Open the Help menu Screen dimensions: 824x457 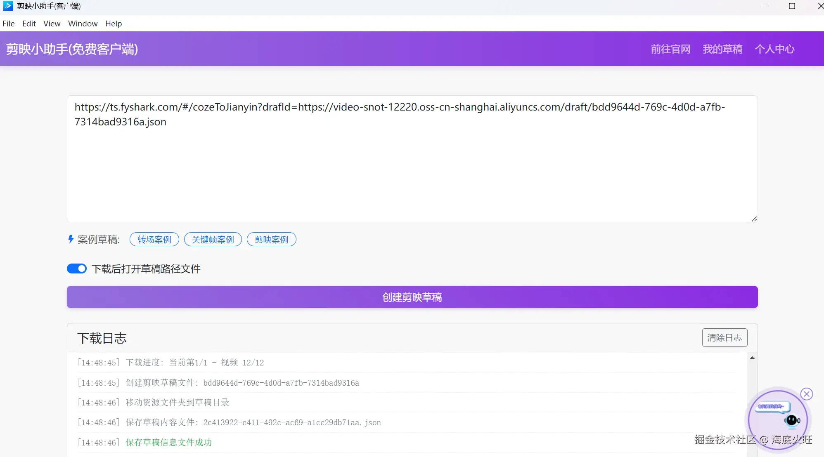[x=113, y=24]
